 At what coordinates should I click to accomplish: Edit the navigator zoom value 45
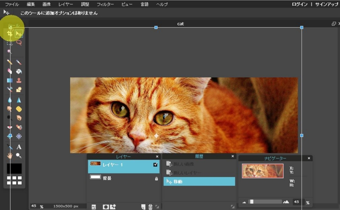click(x=298, y=202)
